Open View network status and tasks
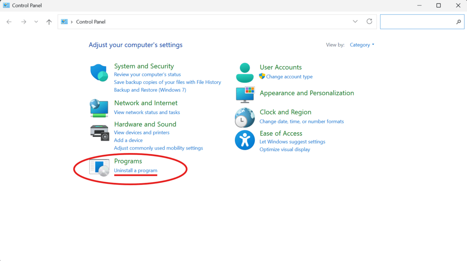Viewport: 467px width, 261px height. tap(147, 112)
